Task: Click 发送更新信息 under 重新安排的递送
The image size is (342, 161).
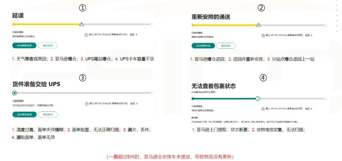Action: point(203,46)
